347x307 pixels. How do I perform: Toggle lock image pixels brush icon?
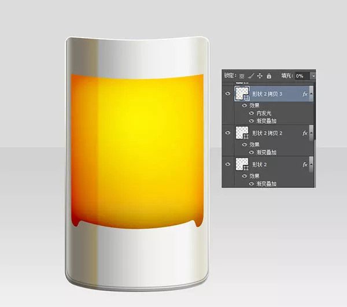click(x=251, y=76)
